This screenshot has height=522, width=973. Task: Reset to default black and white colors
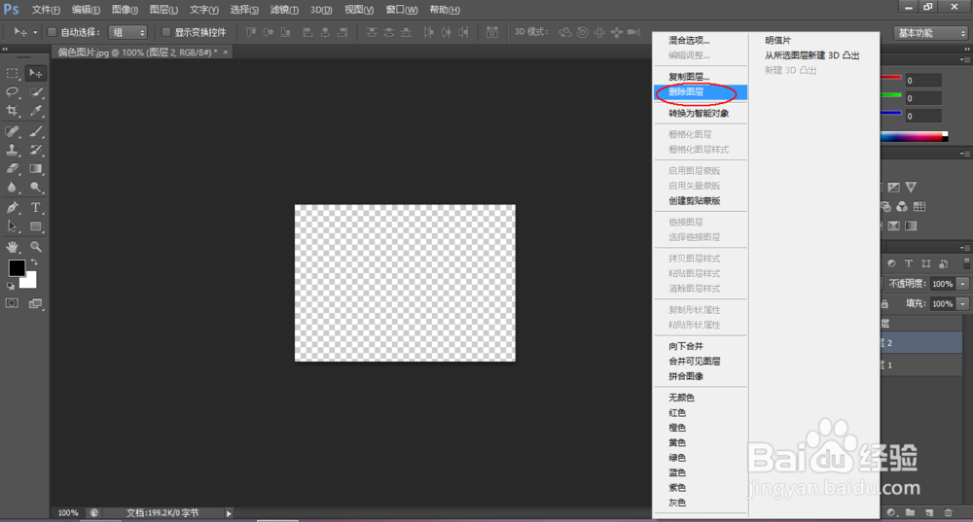click(x=11, y=286)
